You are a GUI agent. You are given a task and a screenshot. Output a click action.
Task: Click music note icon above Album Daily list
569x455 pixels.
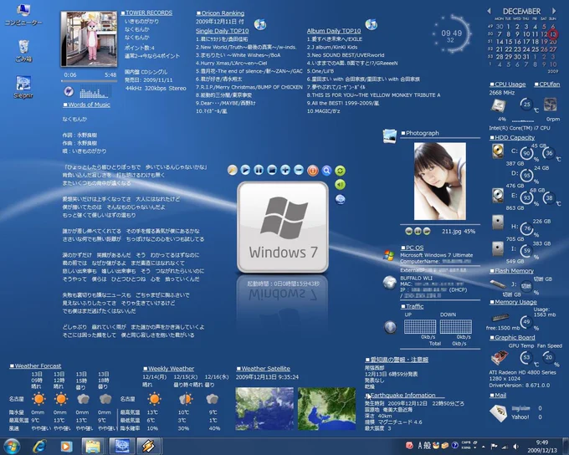[371, 24]
